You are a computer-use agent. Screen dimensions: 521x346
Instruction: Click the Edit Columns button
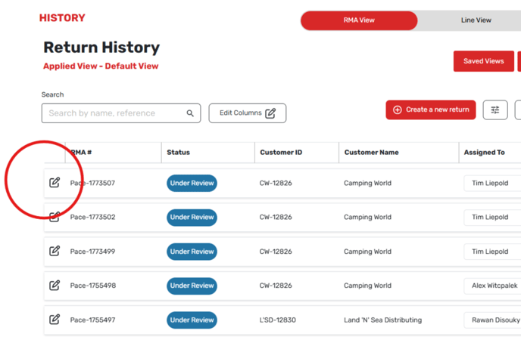pos(247,113)
